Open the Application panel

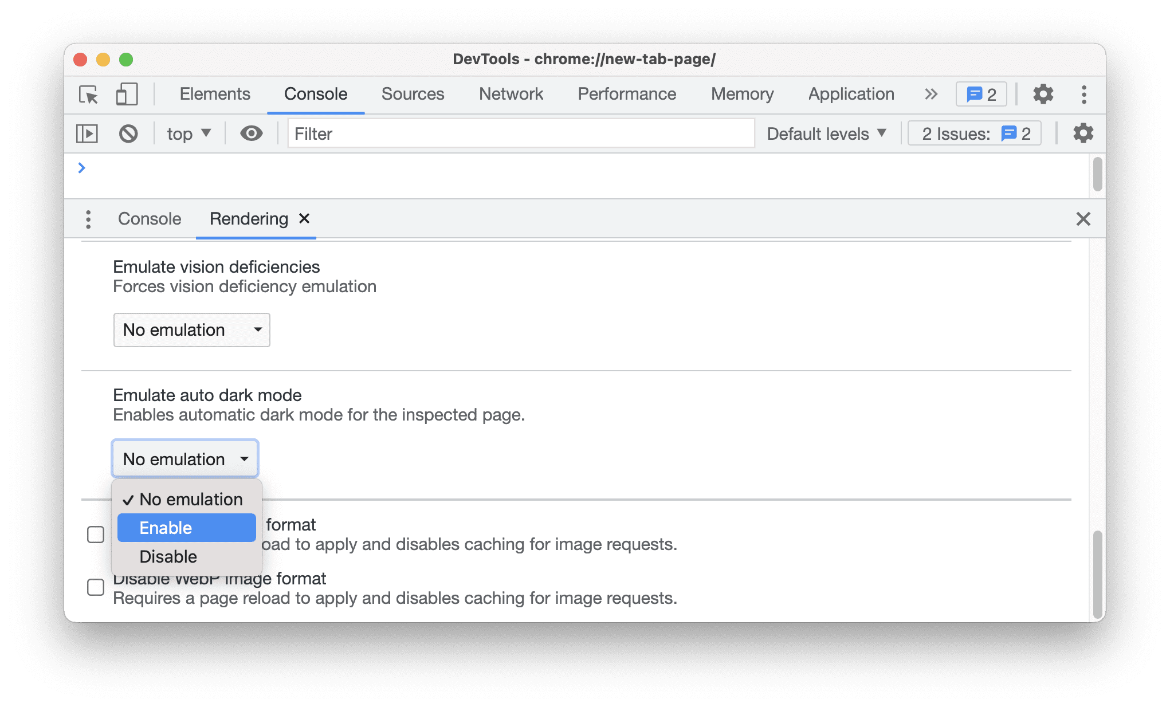coord(851,93)
